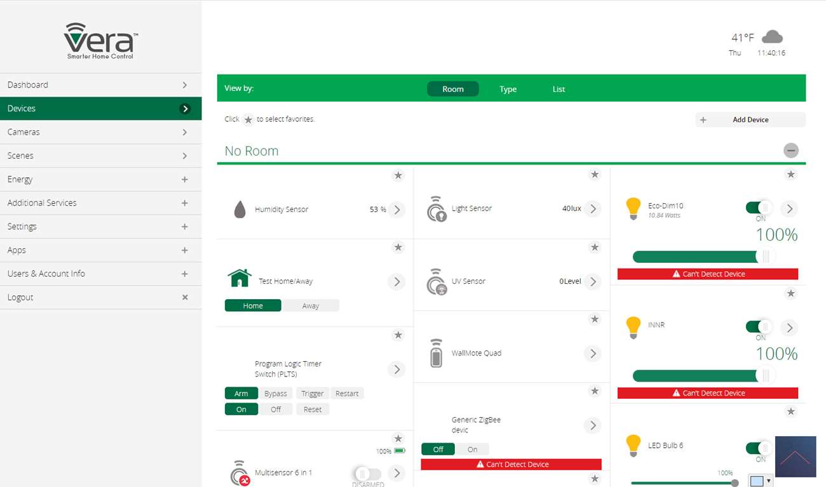Click the humidity droplet icon
This screenshot has height=487, width=826.
(240, 210)
